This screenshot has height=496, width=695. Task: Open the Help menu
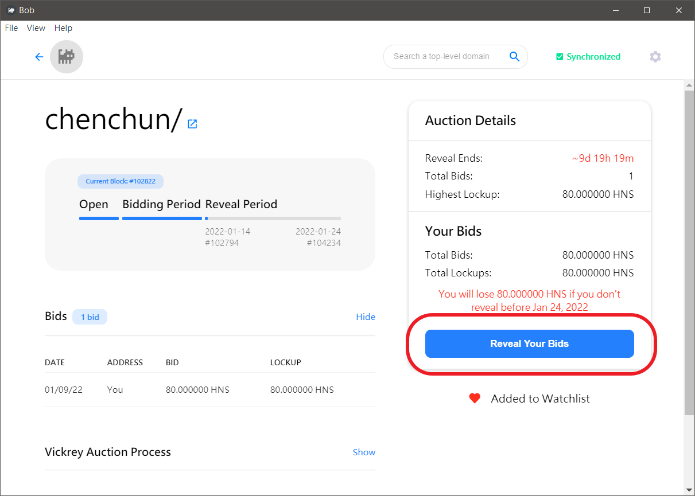(x=63, y=28)
